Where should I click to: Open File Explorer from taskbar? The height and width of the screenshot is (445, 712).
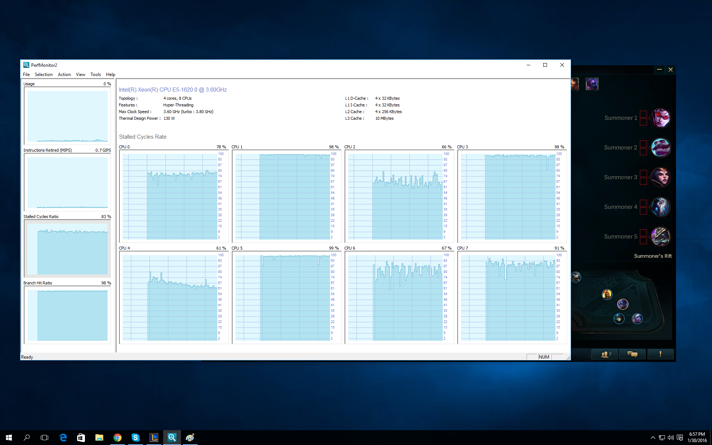pyautogui.click(x=99, y=438)
